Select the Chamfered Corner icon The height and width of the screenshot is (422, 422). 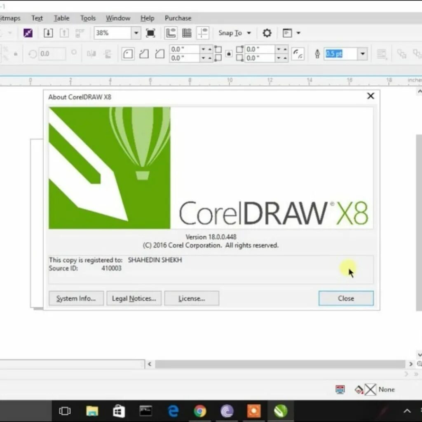pyautogui.click(x=160, y=54)
